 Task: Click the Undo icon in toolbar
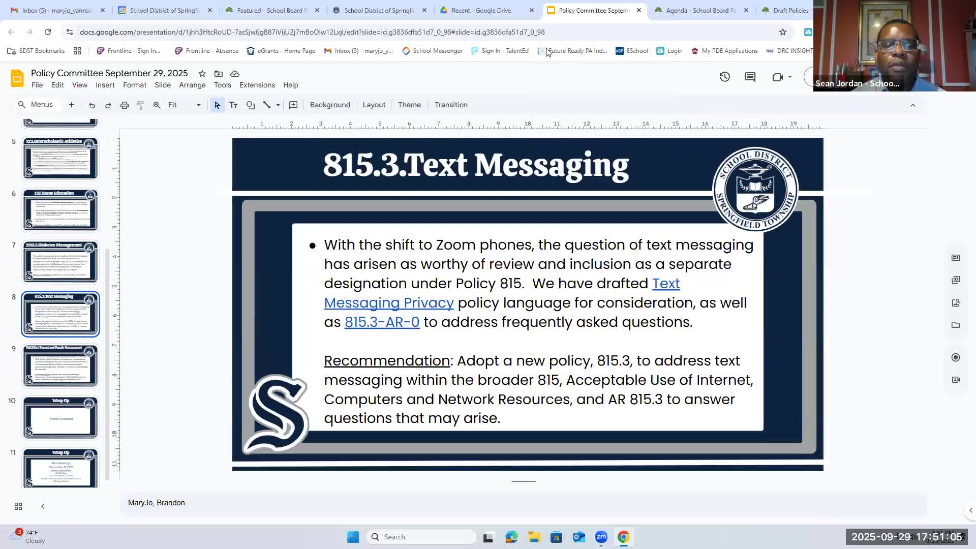pos(92,105)
